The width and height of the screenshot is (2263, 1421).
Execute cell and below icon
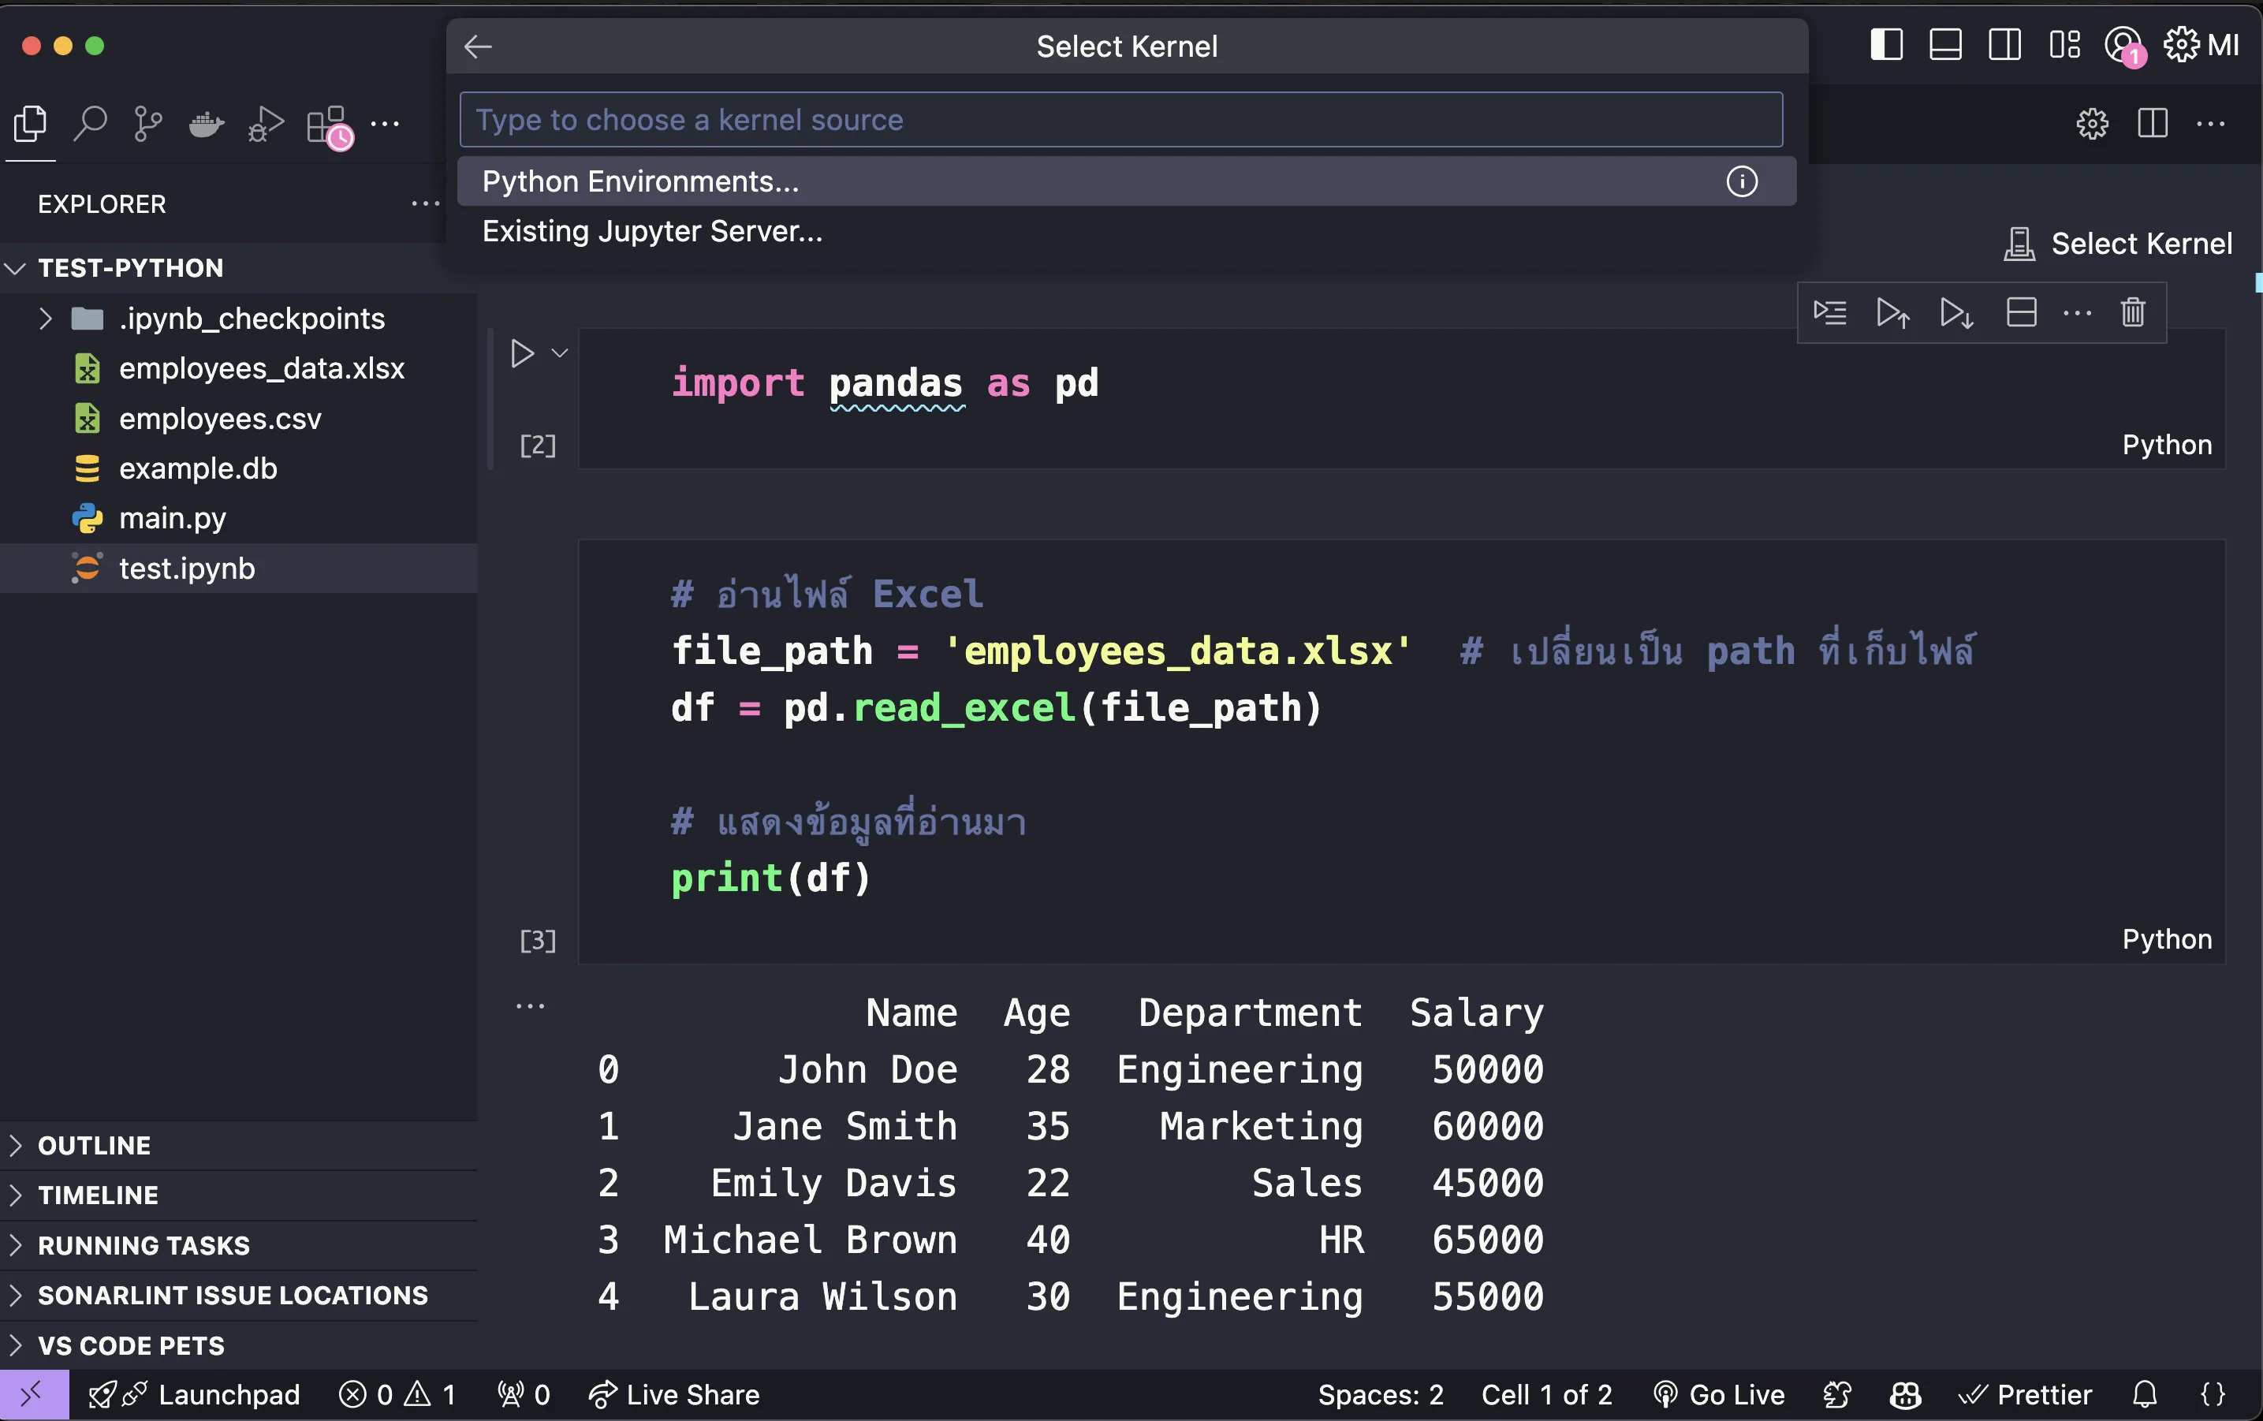click(x=1956, y=312)
